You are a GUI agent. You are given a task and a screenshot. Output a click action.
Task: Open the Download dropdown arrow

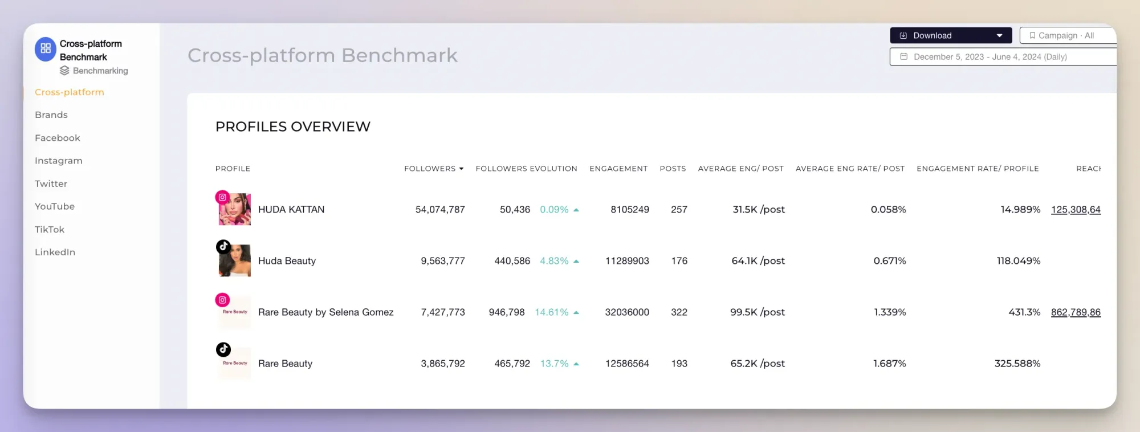pyautogui.click(x=999, y=35)
